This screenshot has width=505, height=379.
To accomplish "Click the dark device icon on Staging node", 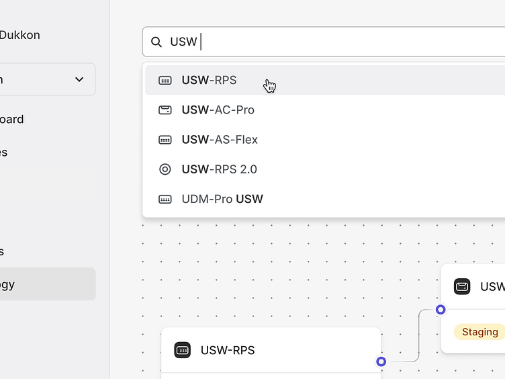I will click(462, 287).
